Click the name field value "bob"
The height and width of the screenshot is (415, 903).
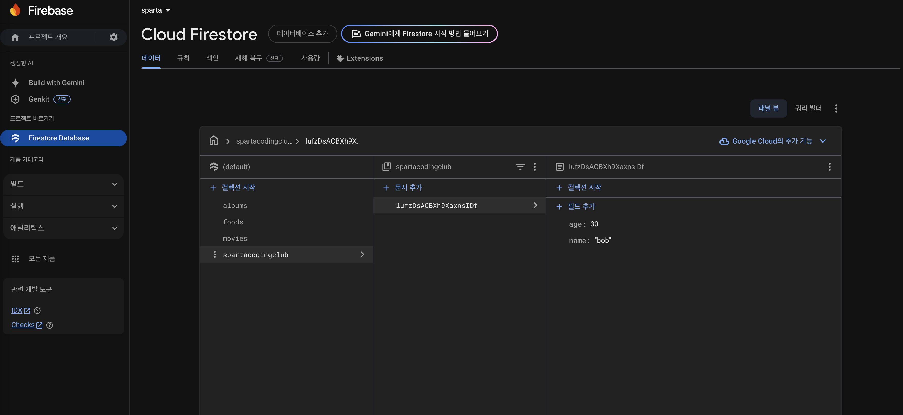tap(603, 241)
